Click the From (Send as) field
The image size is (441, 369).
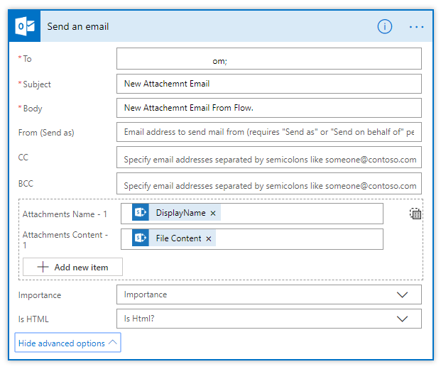pyautogui.click(x=269, y=132)
